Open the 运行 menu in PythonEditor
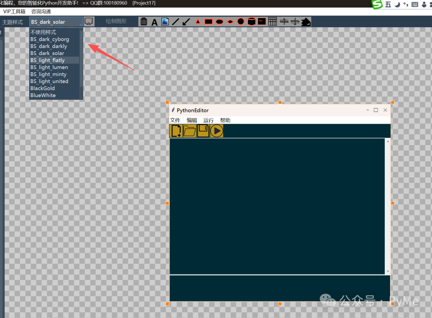The image size is (432, 318). [208, 120]
